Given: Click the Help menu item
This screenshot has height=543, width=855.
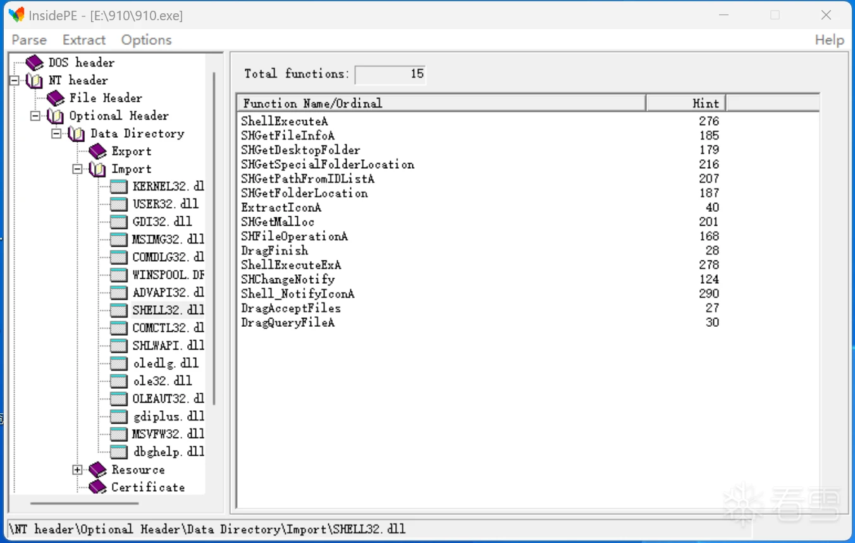Looking at the screenshot, I should [x=829, y=40].
